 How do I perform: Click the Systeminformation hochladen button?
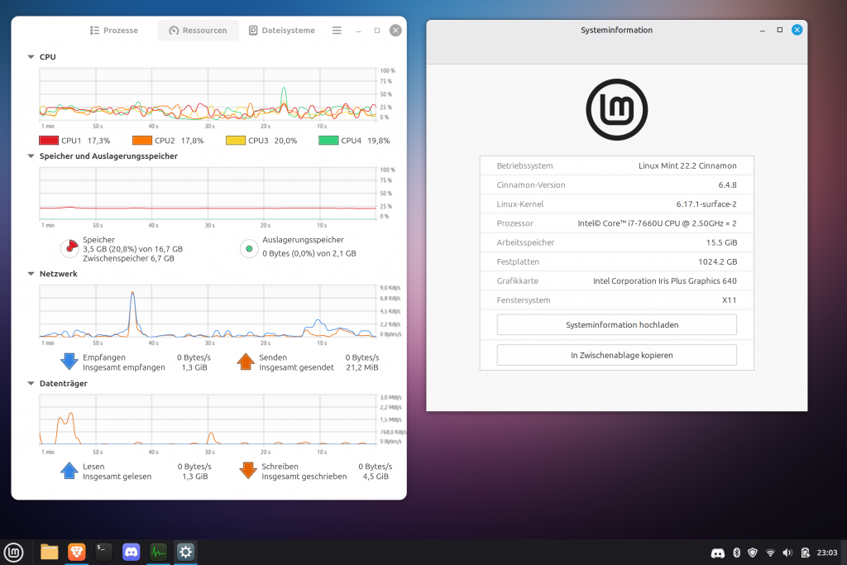[x=616, y=325]
